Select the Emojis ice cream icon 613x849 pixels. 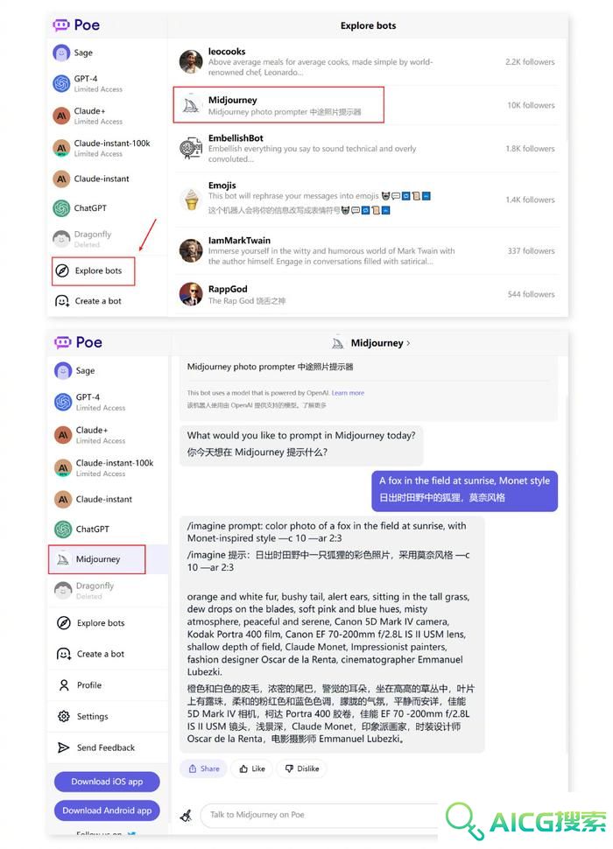click(191, 200)
